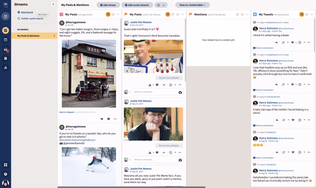Screen dimensions: 316x188
Task: Open the Help question mark icon
Action: 5,174
